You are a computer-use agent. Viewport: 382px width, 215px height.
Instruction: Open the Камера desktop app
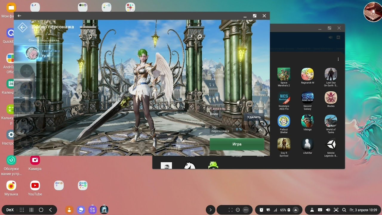click(x=35, y=163)
